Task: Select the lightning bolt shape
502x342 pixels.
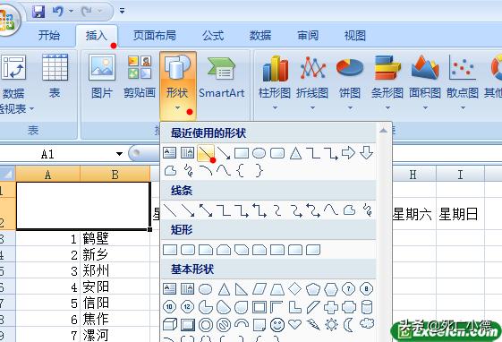Action: [x=313, y=325]
